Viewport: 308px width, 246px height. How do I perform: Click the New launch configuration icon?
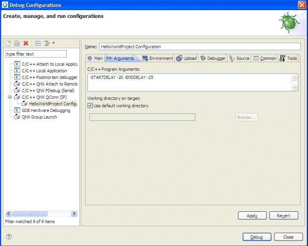[x=8, y=44]
